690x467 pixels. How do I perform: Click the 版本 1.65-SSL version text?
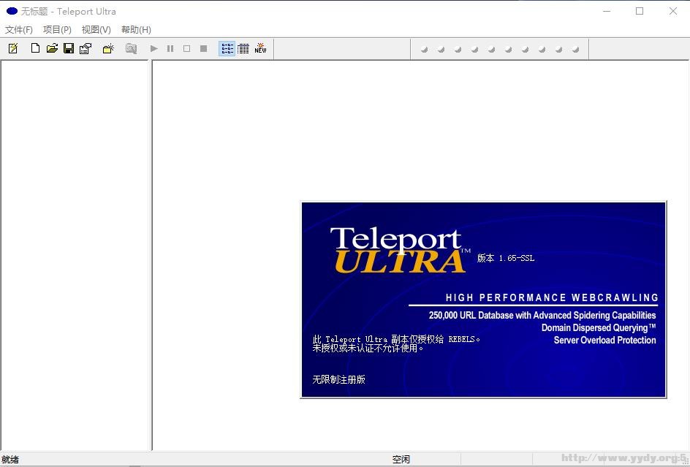(506, 258)
